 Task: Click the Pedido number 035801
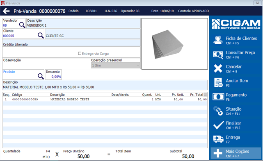coord(91,11)
